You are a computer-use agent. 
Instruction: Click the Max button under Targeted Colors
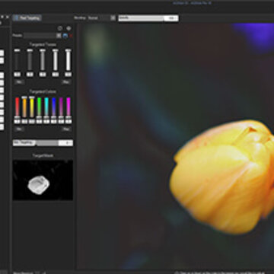click(x=66, y=129)
